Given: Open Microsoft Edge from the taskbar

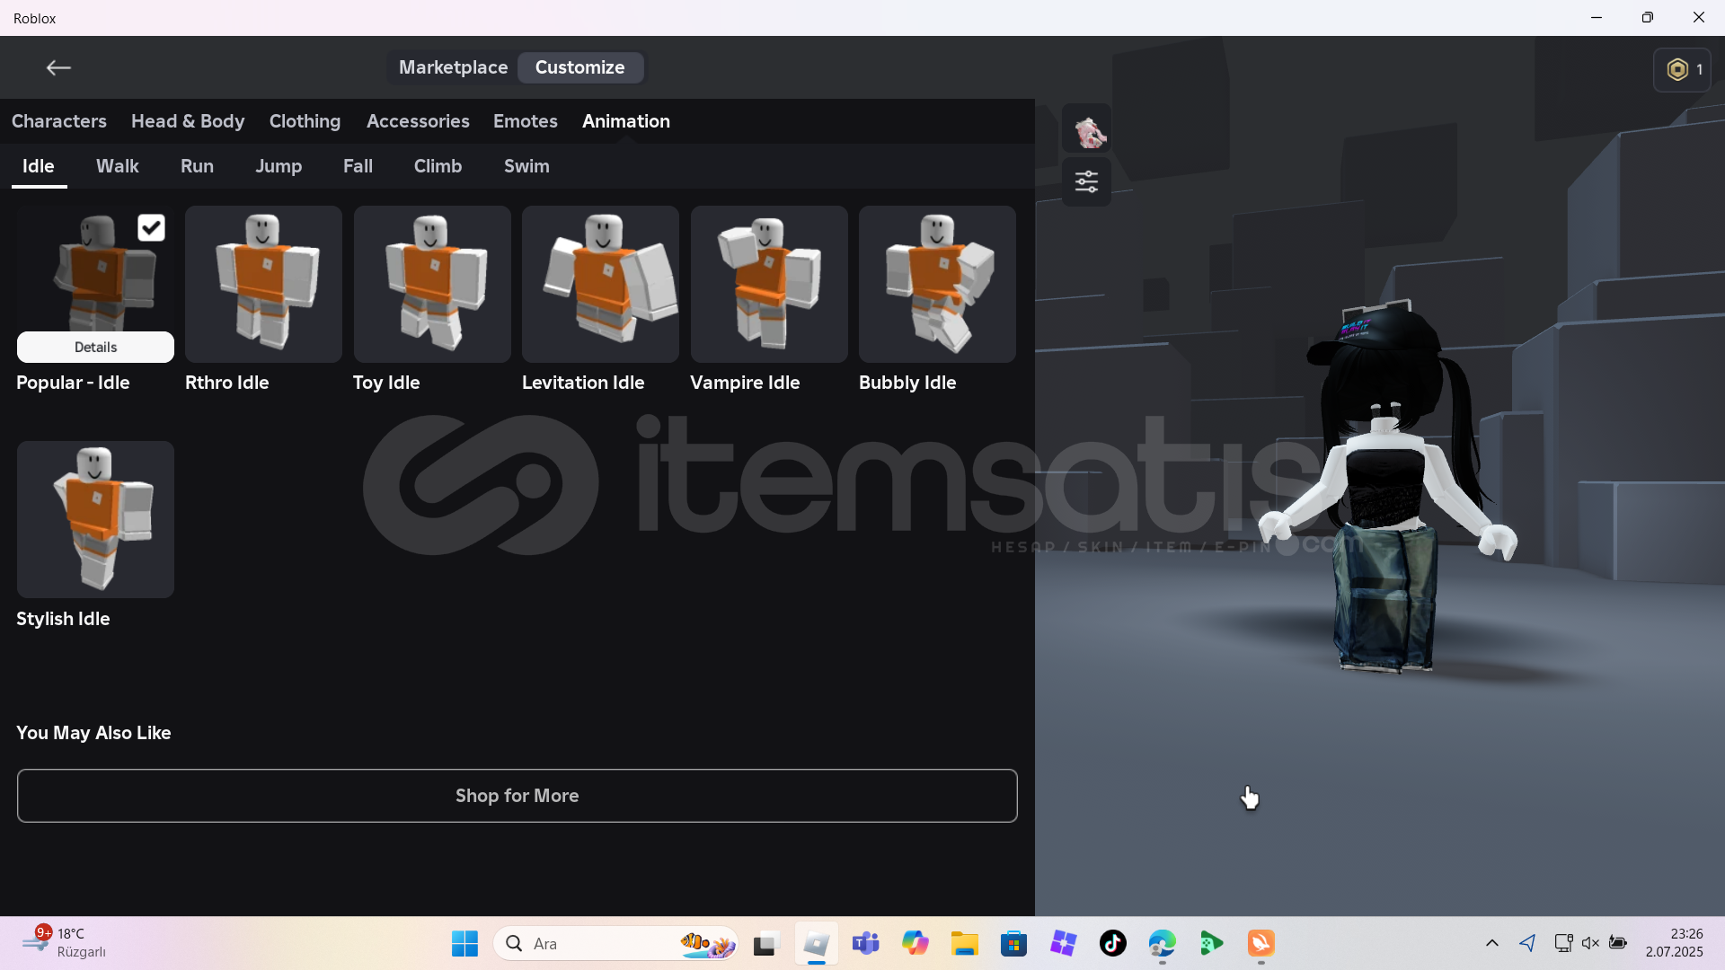Looking at the screenshot, I should tap(1163, 943).
